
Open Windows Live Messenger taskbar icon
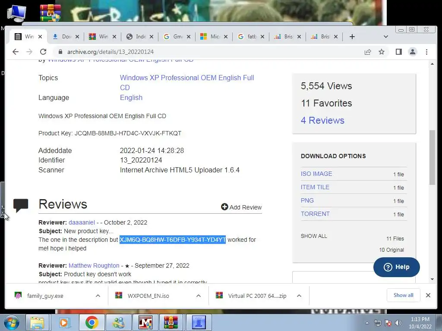point(119,322)
